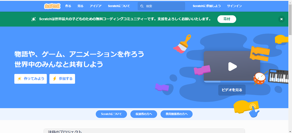This screenshot has height=133, width=292.
Task: Click the ビデオを見る button
Action: (x=232, y=90)
